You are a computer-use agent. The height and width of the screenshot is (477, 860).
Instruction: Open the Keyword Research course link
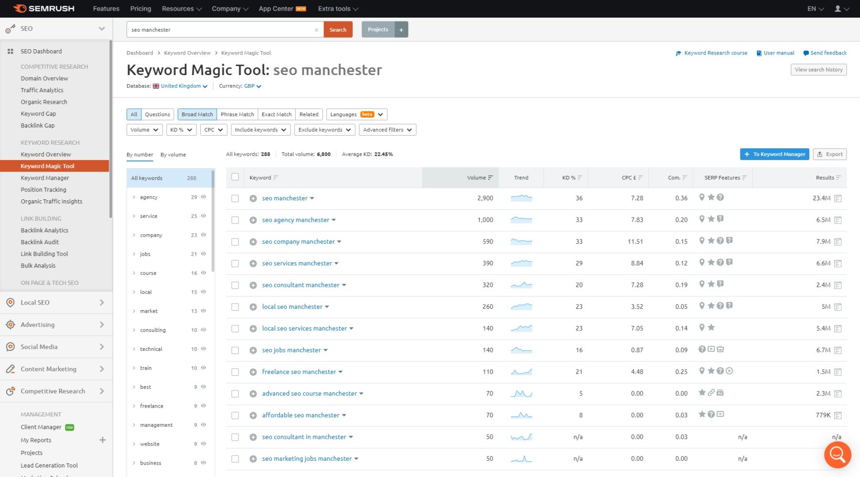pyautogui.click(x=711, y=53)
